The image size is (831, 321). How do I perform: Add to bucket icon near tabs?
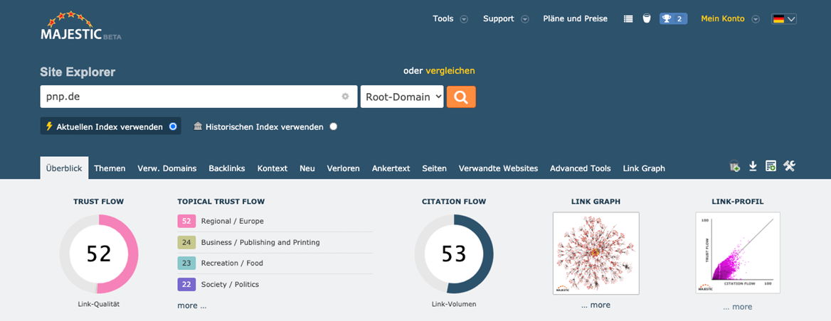(x=734, y=167)
